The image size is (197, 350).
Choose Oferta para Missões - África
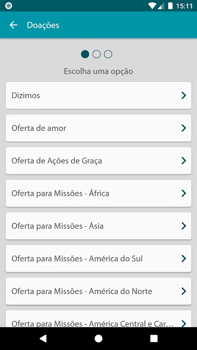(x=98, y=193)
